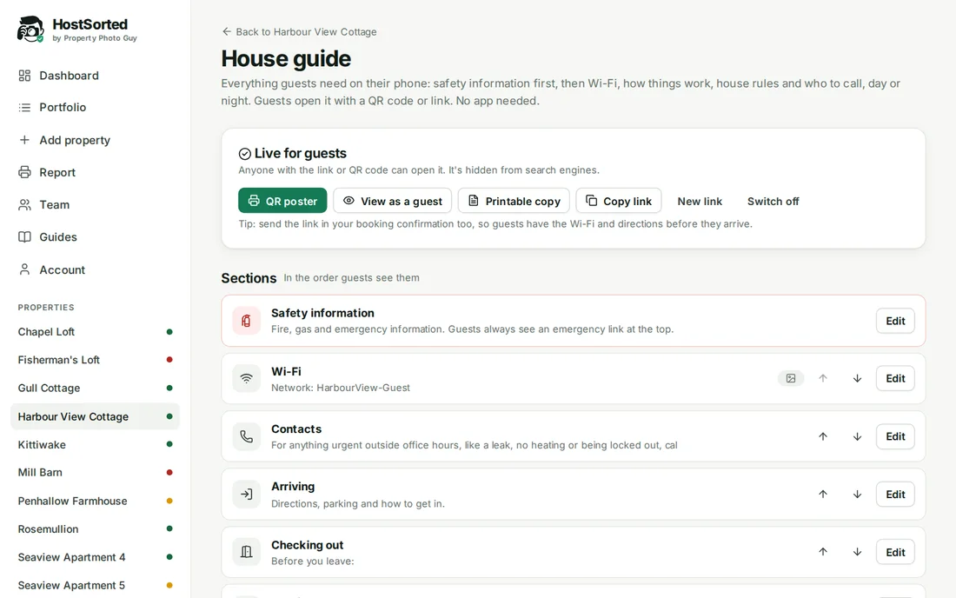Click the people icon beside Team
The height and width of the screenshot is (598, 956).
pyautogui.click(x=24, y=205)
